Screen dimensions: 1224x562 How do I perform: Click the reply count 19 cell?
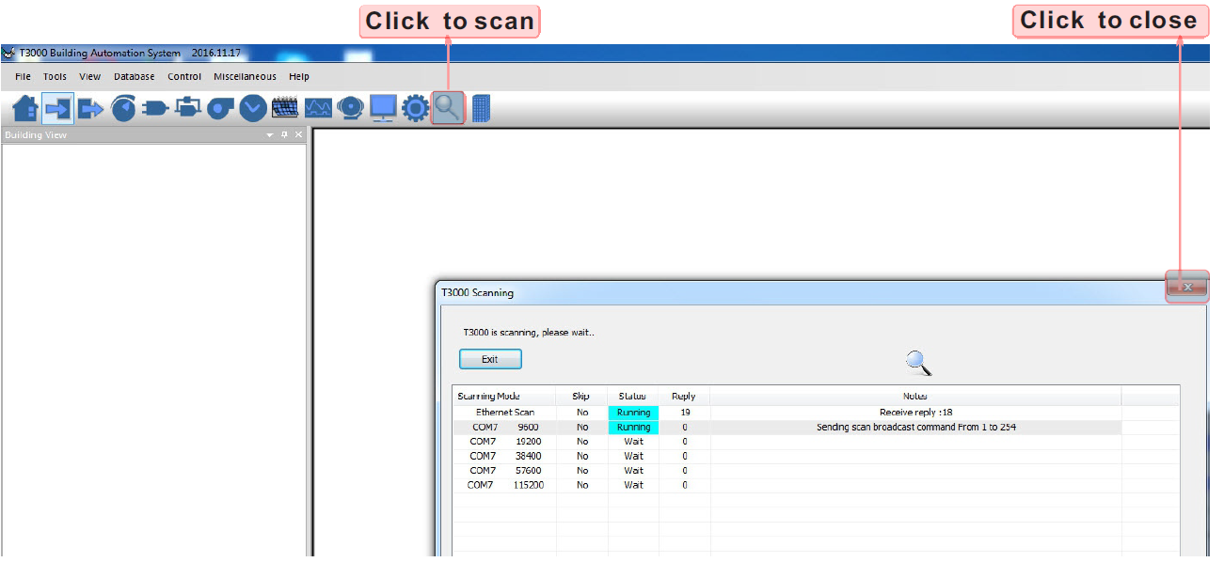pos(684,413)
